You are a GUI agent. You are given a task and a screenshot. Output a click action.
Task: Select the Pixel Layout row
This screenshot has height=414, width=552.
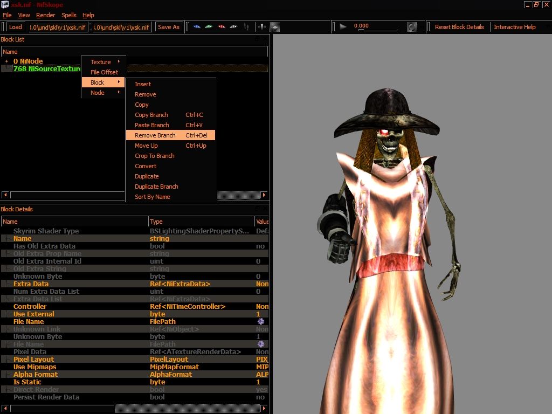pos(135,360)
